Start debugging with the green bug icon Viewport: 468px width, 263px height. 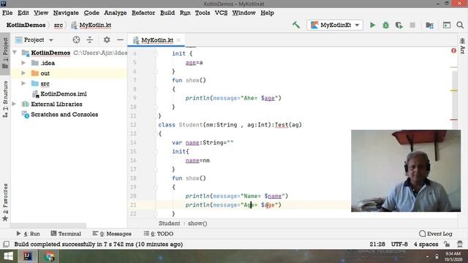(385, 25)
